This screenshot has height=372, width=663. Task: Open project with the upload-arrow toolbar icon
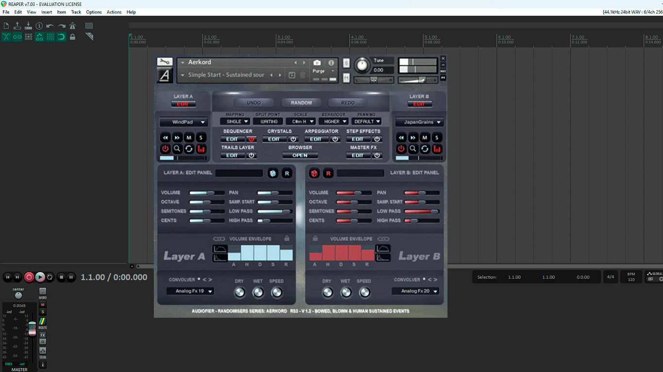click(17, 26)
